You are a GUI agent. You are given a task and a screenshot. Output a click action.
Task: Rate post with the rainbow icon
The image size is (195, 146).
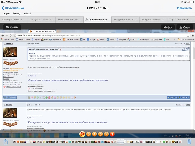tap(52, 98)
